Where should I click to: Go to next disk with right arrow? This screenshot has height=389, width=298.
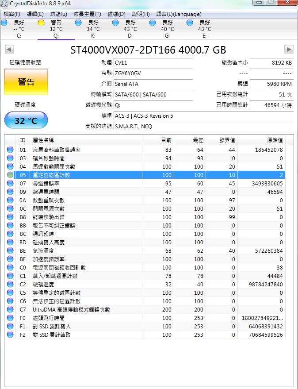coord(289,49)
